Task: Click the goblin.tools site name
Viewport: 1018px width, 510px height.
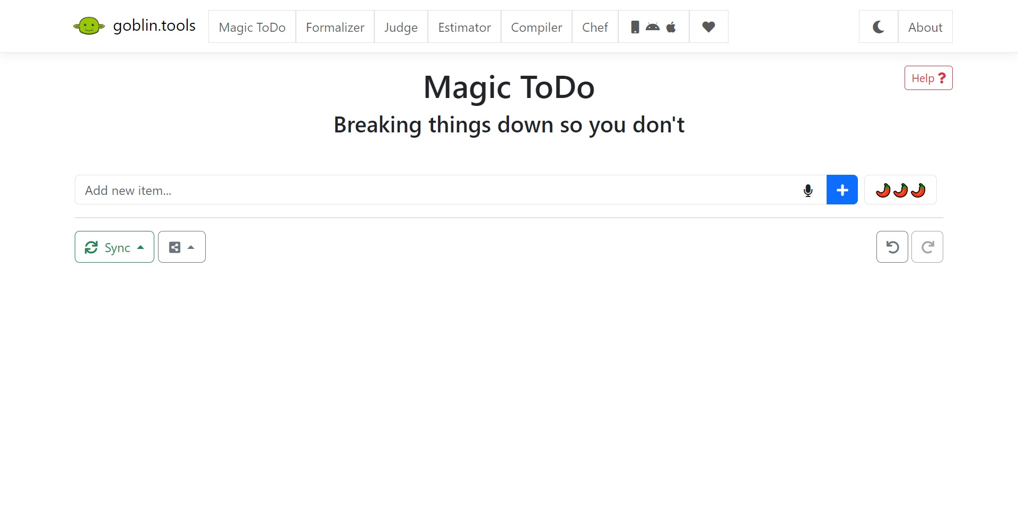Action: click(x=154, y=25)
